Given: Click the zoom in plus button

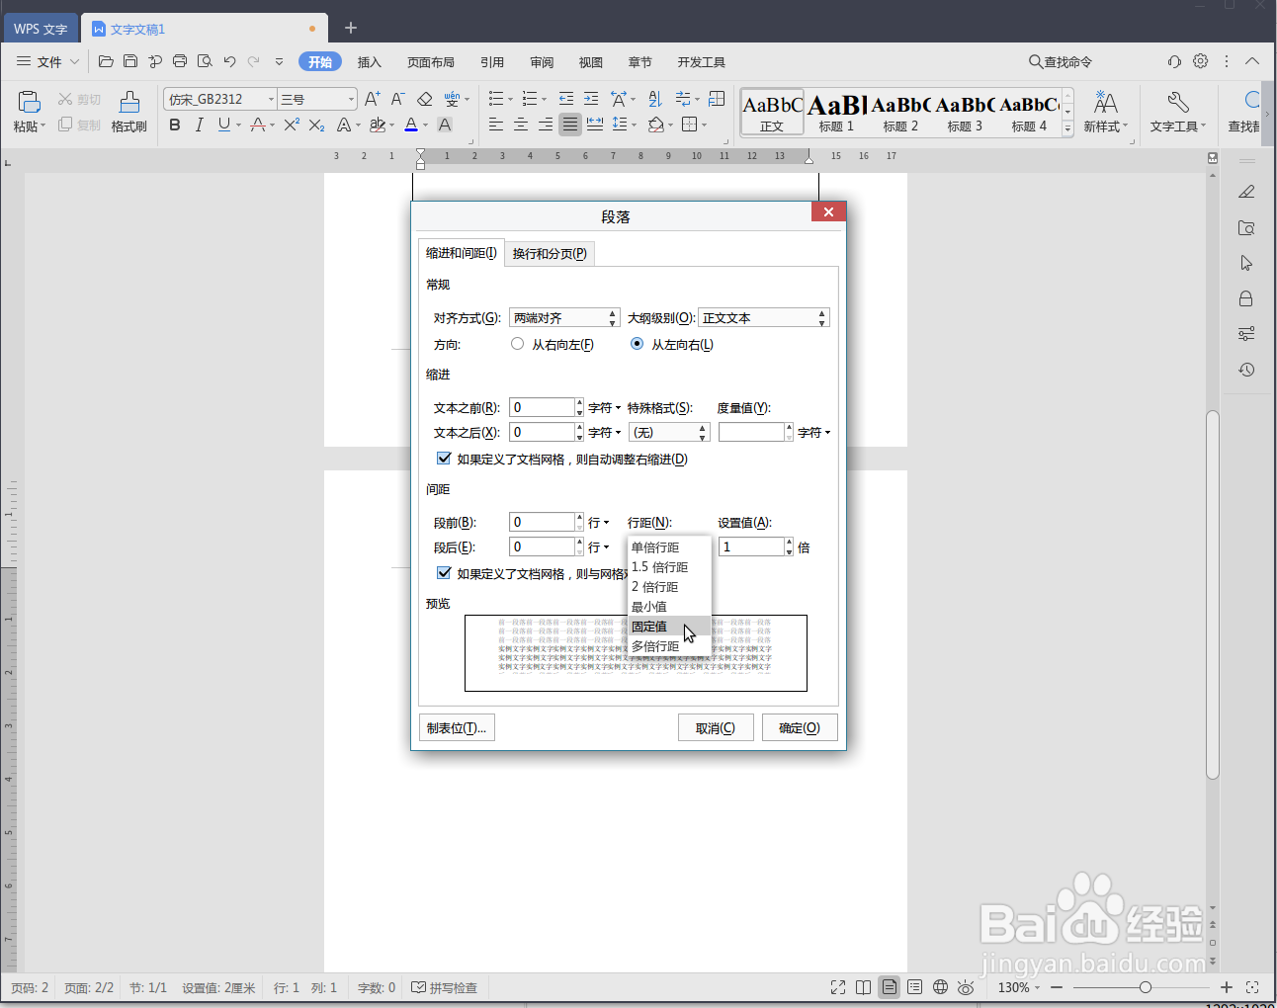Looking at the screenshot, I should tap(1227, 987).
